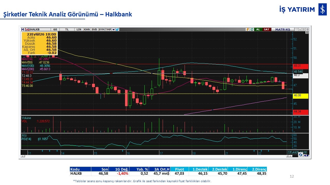Click the blue right arrow navigation icon

(x=308, y=155)
